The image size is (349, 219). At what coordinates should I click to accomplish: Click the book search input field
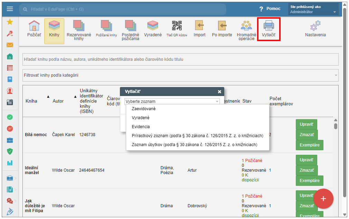point(180,59)
